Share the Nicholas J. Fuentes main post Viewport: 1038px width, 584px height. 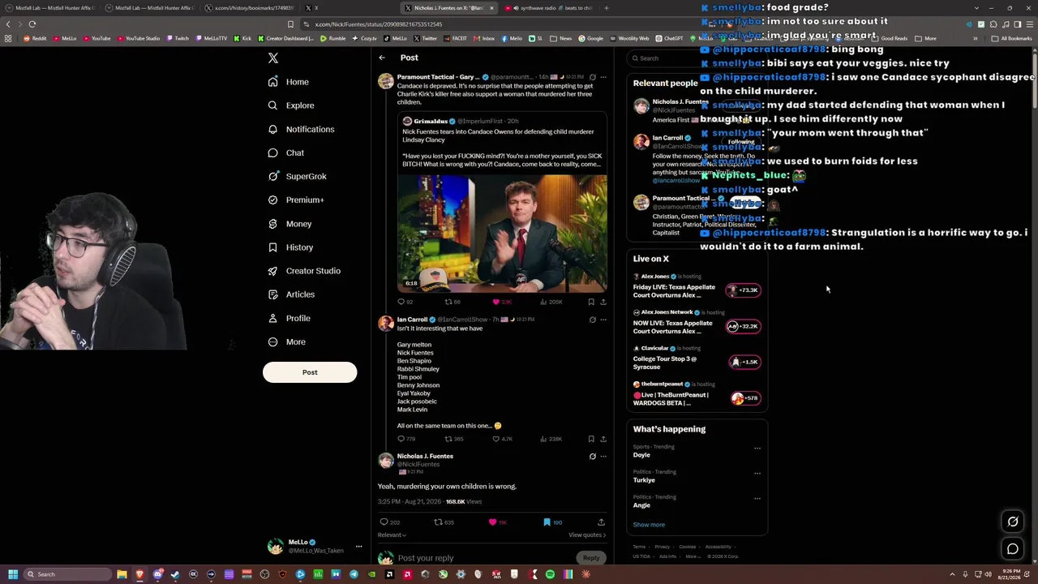click(x=601, y=522)
